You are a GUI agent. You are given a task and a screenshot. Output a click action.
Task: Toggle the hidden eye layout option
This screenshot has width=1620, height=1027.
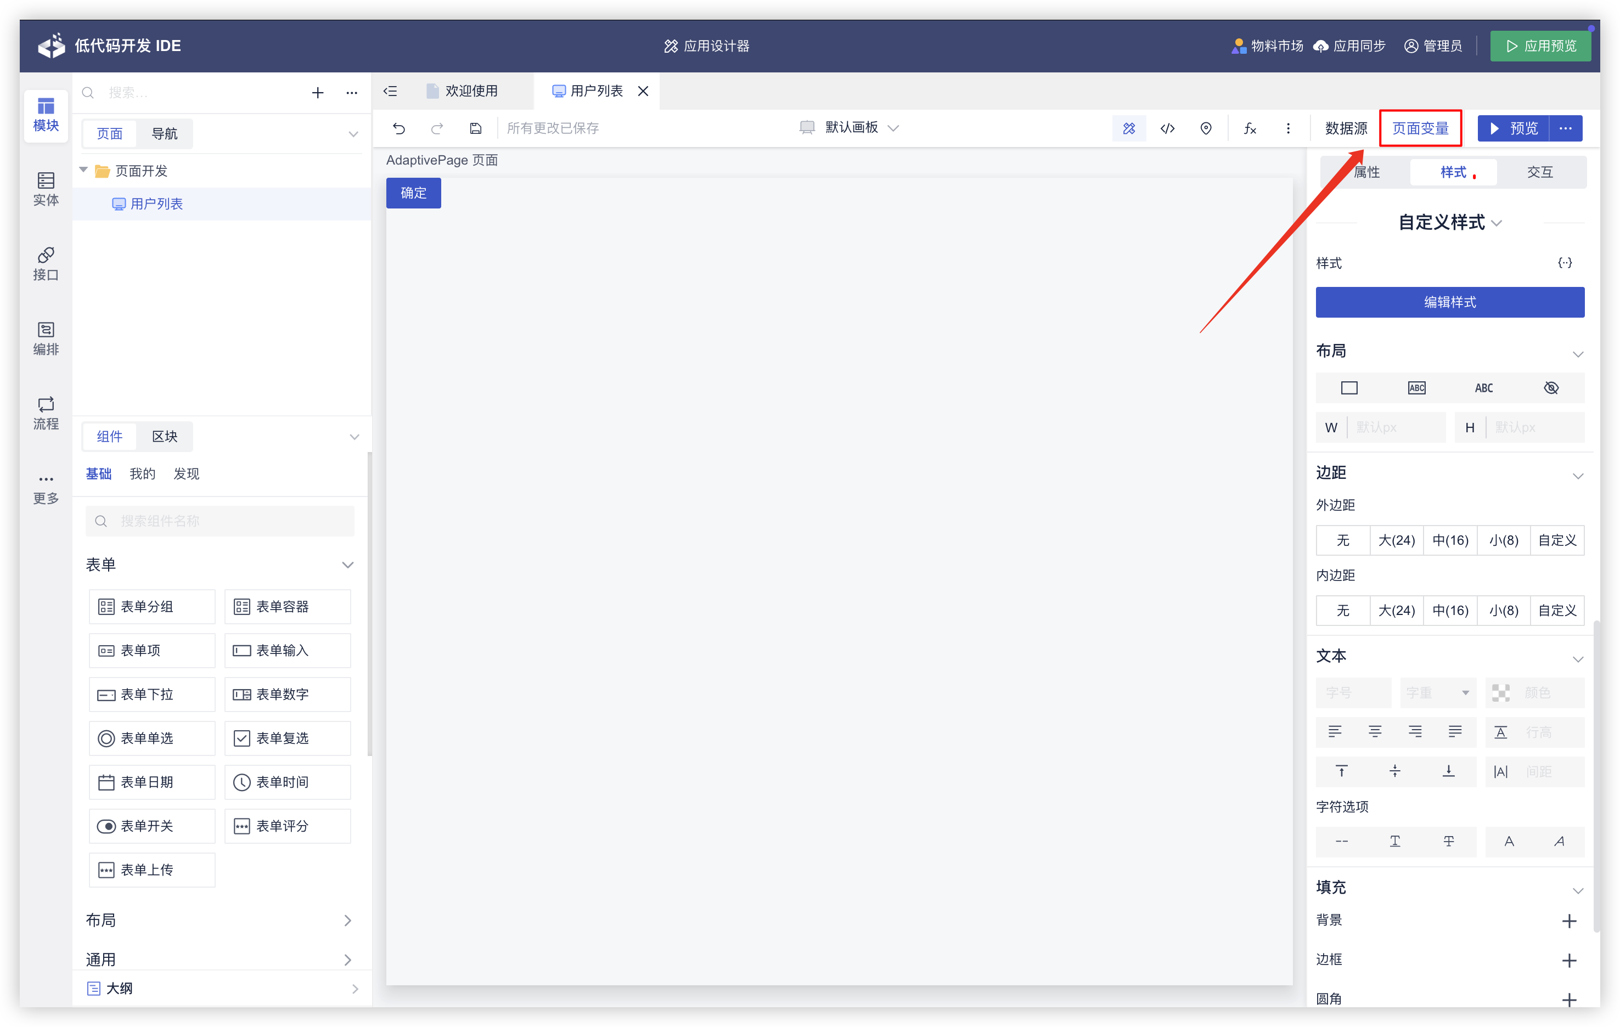tap(1551, 388)
